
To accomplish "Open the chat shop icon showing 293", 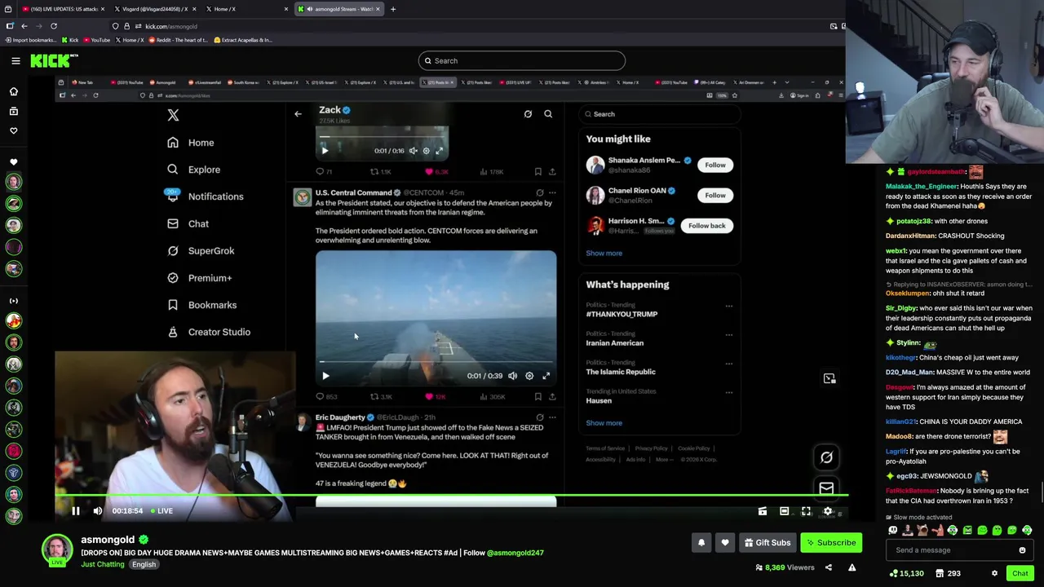I will tap(947, 573).
